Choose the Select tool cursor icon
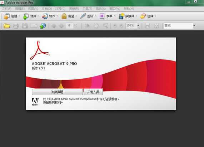This screenshot has width=204, height=147. coord(87,26)
